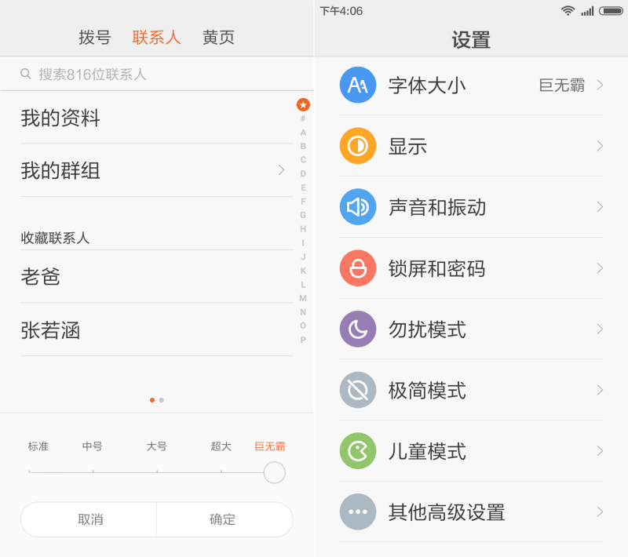
Task: Tap the orange 显示 display icon
Action: coord(358,146)
